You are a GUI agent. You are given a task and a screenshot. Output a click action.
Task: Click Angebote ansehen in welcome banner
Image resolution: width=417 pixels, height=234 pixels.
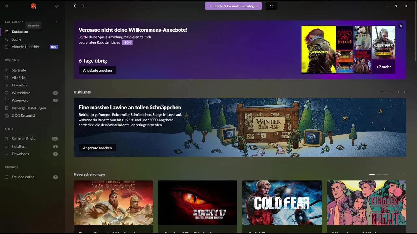point(97,70)
